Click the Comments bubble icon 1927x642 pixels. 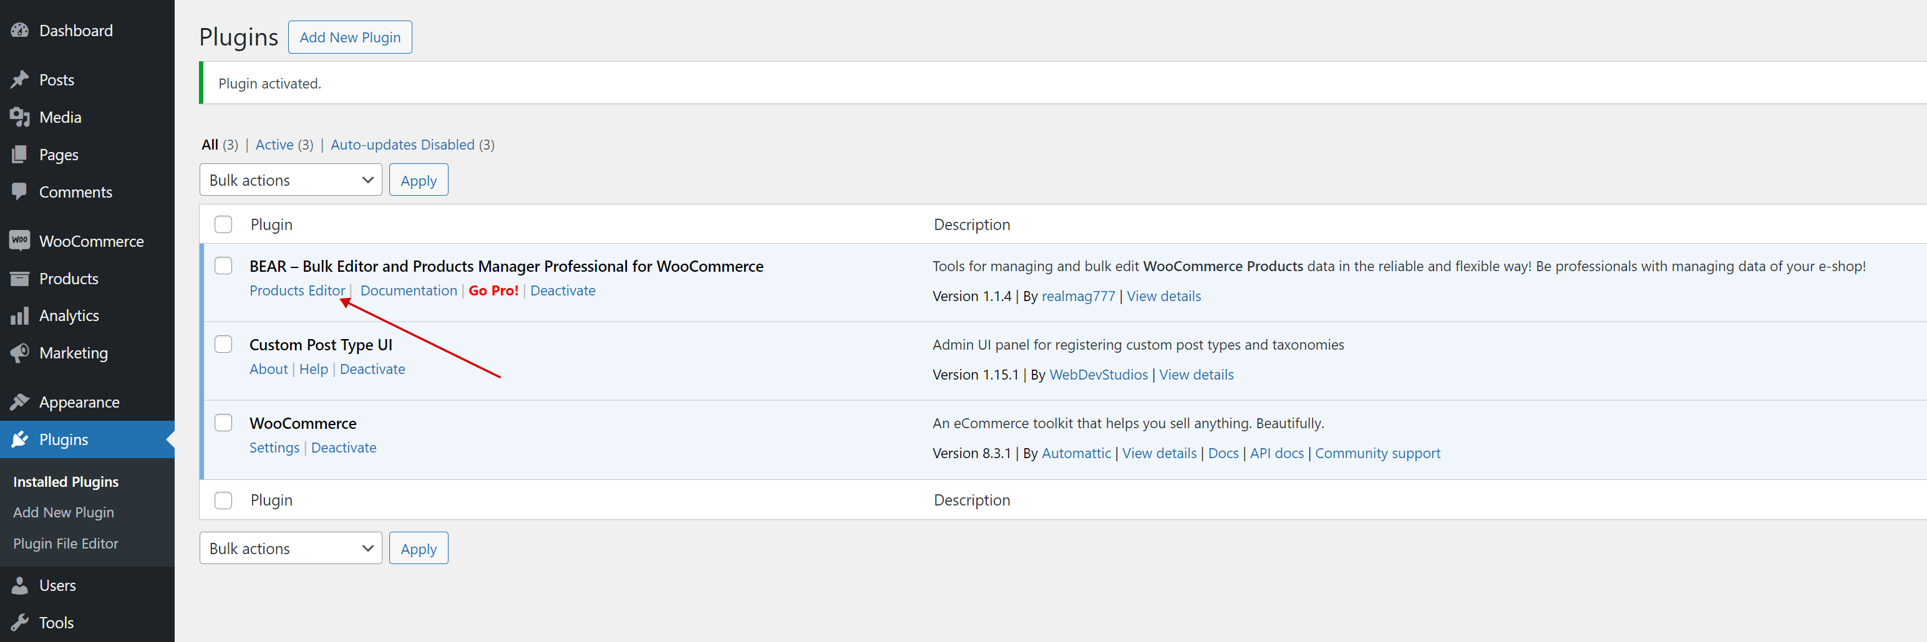20,192
